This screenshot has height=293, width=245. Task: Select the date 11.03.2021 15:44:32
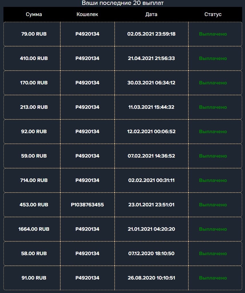pos(151,107)
